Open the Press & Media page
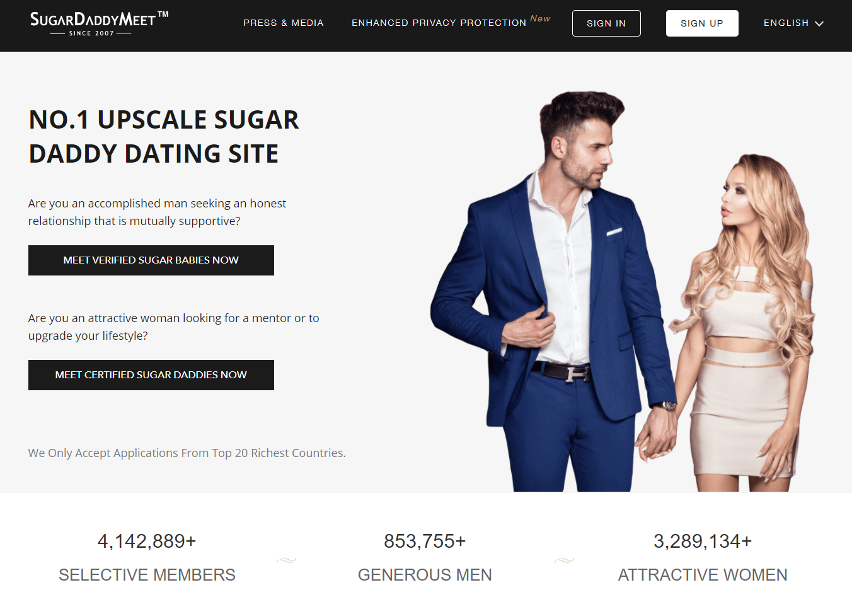The height and width of the screenshot is (597, 852). [284, 23]
